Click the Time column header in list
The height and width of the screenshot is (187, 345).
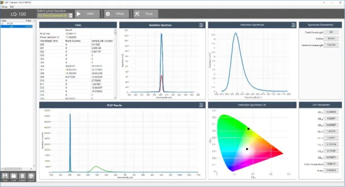click(x=28, y=21)
